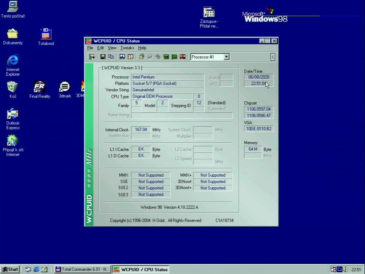Image resolution: width=365 pixels, height=274 pixels.
Task: Click the Model value 2
Action: [163, 103]
